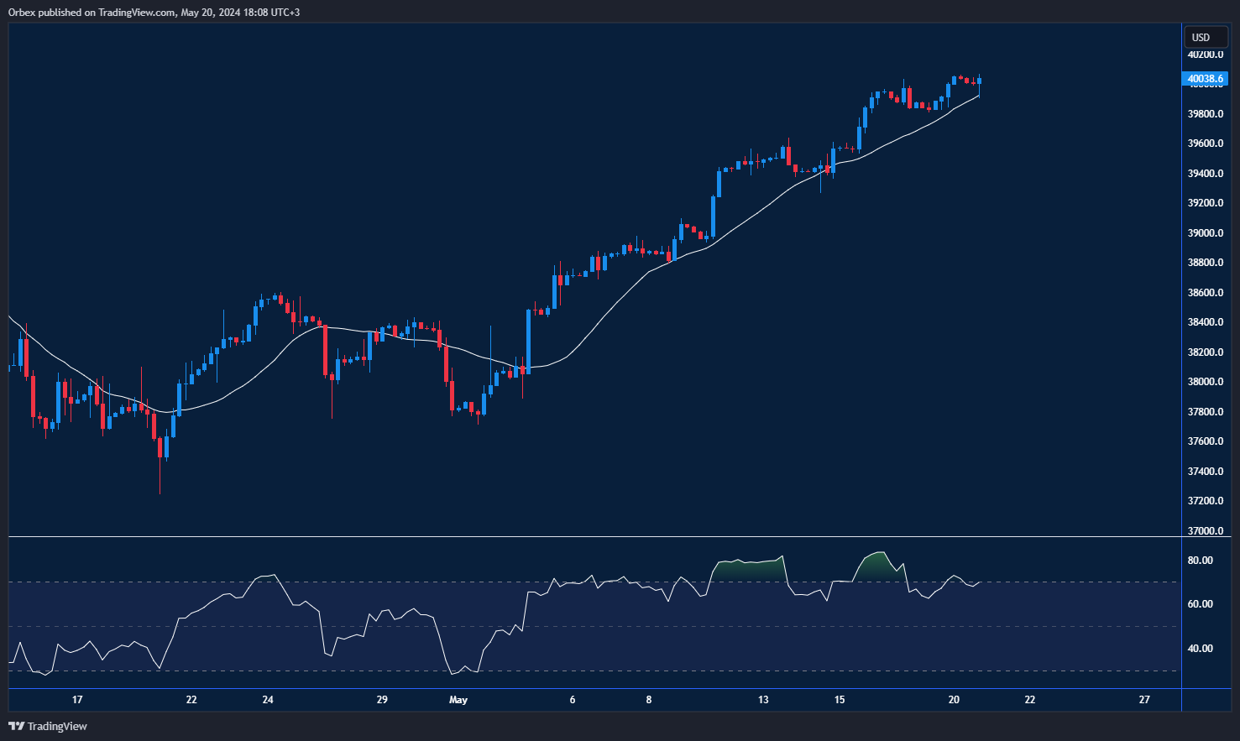This screenshot has height=741, width=1240.
Task: Click the 13 date marker on time axis
Action: tap(763, 700)
